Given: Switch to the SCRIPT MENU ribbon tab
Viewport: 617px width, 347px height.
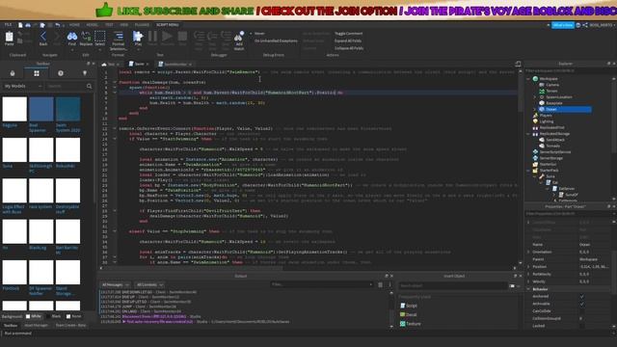Looking at the screenshot, I should 168,25.
